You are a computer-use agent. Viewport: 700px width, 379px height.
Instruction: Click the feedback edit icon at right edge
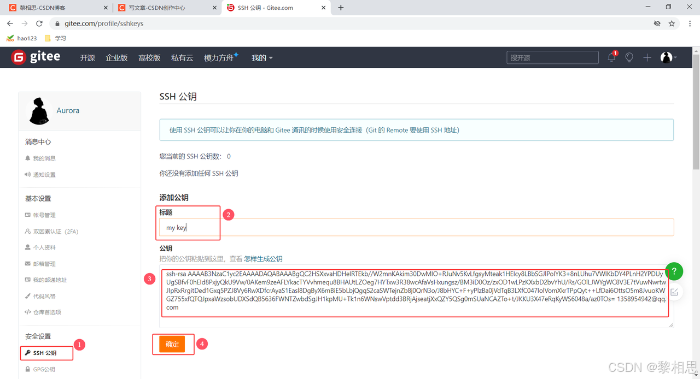[674, 292]
